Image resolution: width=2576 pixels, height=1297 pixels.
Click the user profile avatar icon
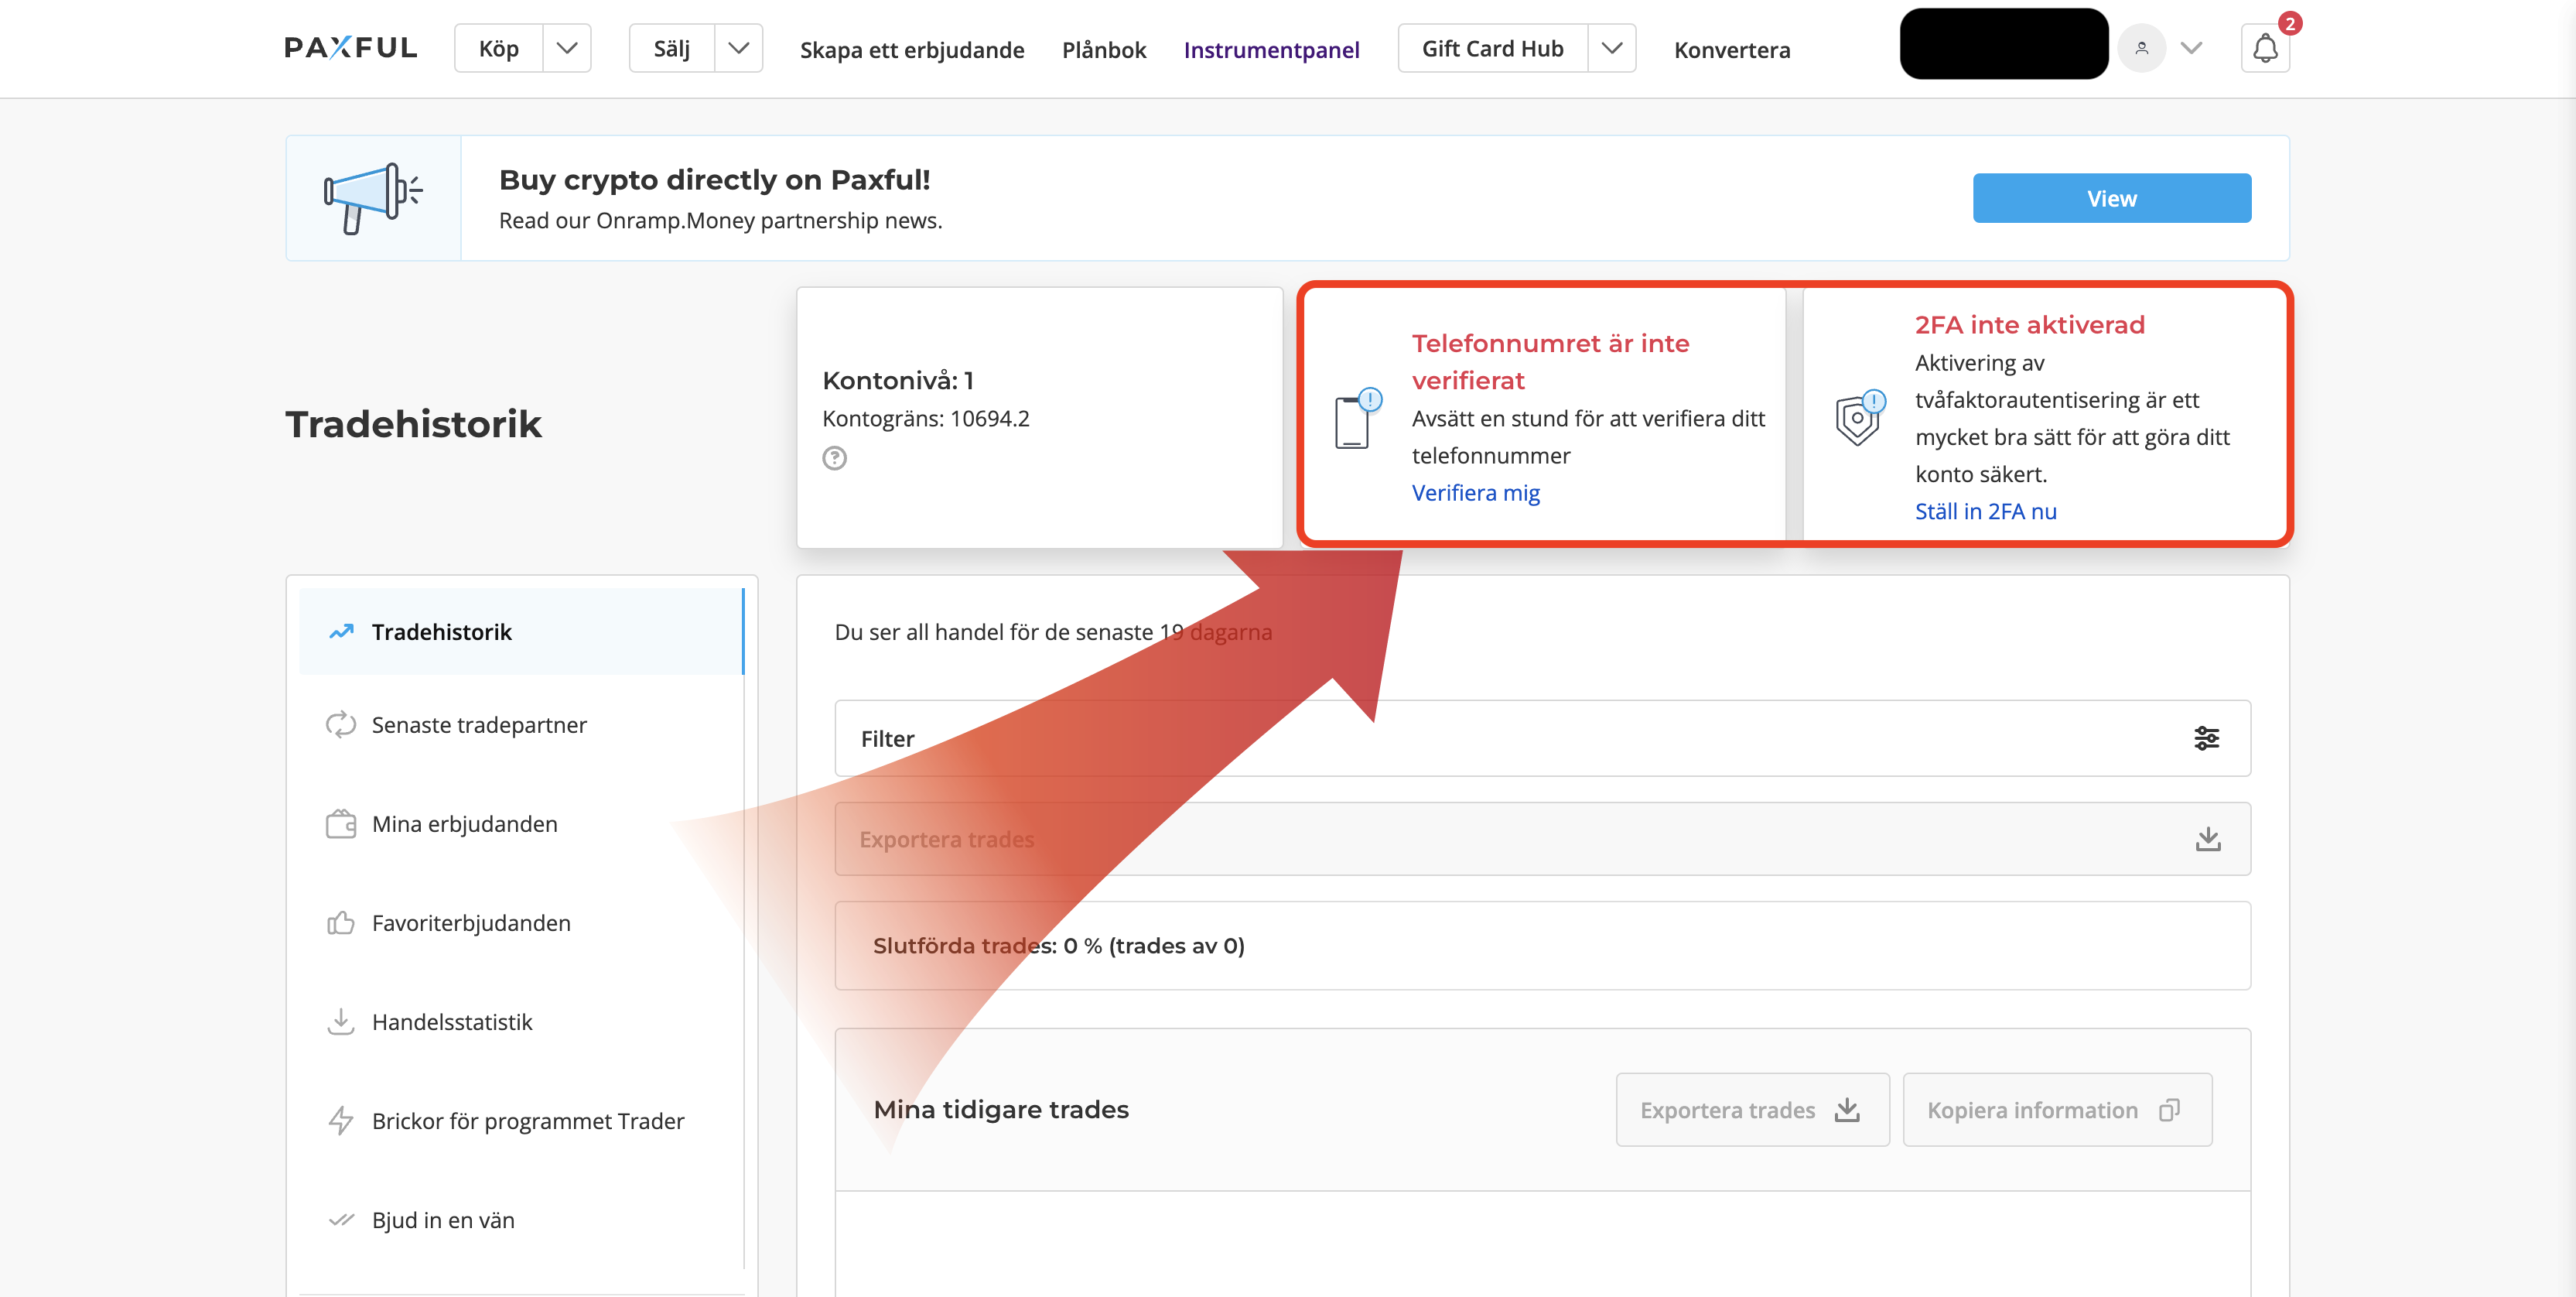click(2141, 48)
